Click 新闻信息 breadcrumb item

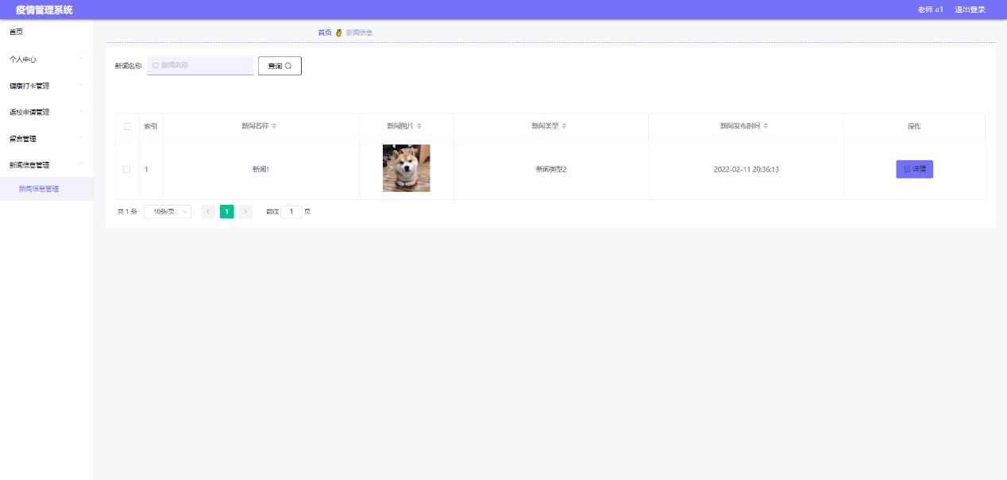click(x=359, y=33)
